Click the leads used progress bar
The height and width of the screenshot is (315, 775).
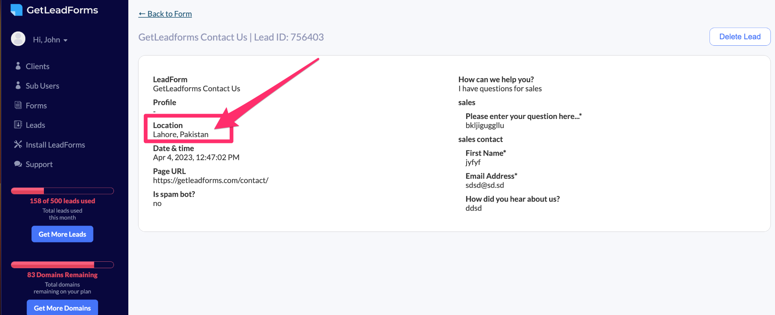(62, 191)
